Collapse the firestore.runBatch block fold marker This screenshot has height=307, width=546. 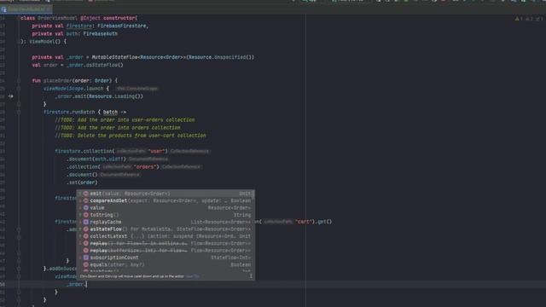tap(19, 112)
